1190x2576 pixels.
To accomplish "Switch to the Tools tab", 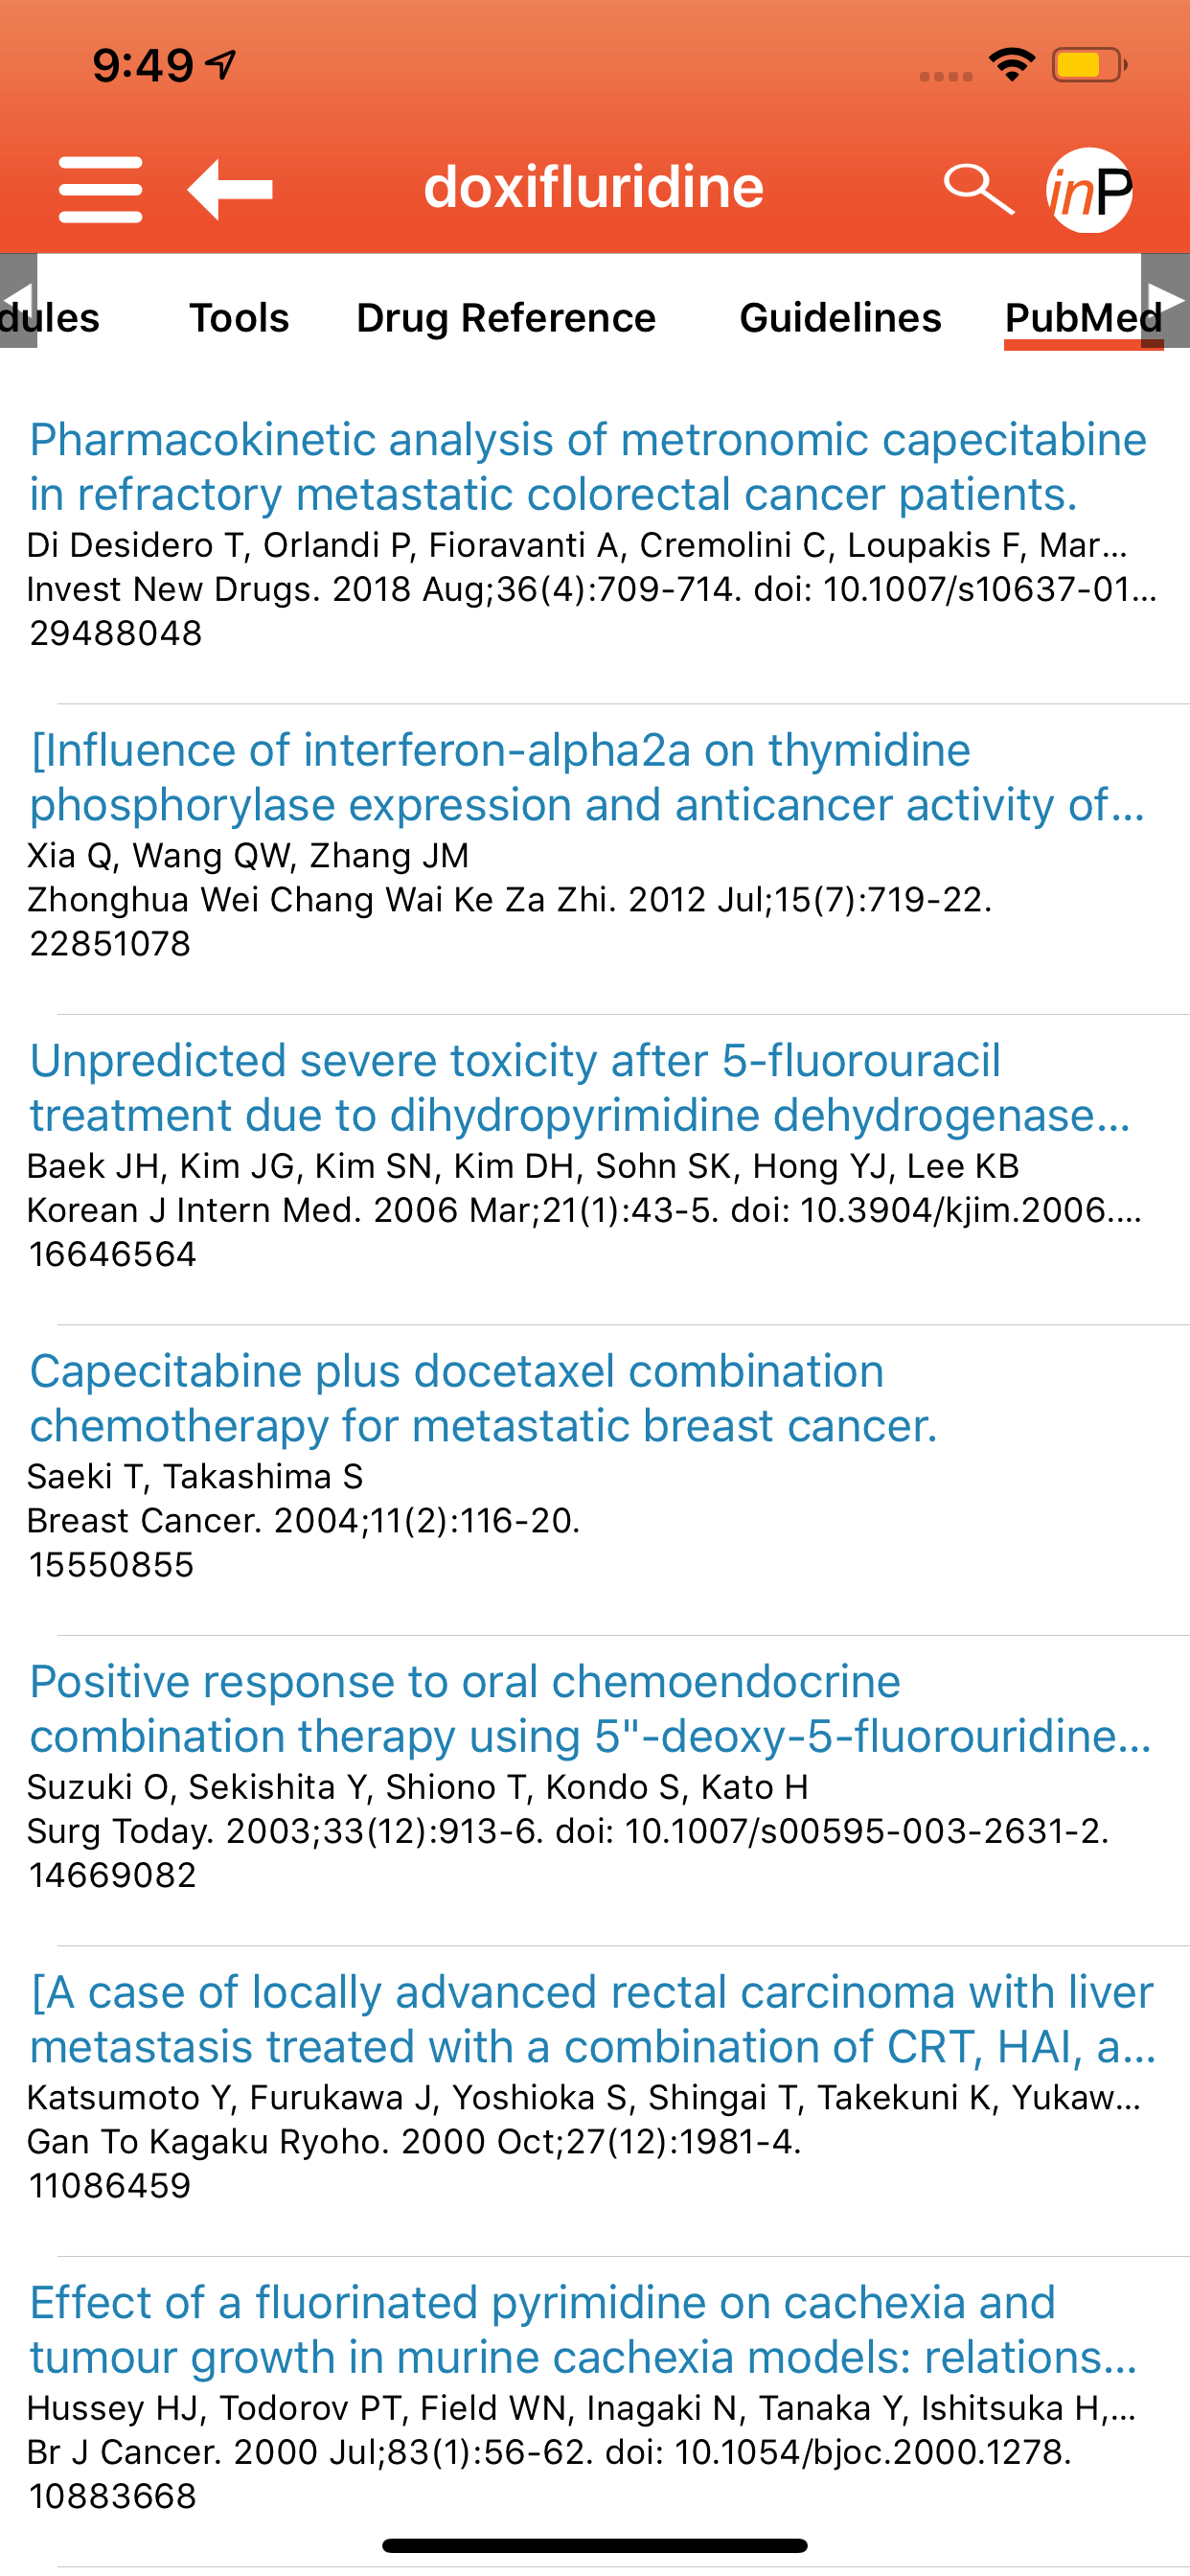I will [x=239, y=318].
